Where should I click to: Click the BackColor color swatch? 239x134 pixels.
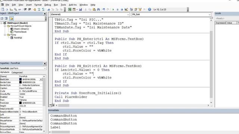tap(21, 79)
